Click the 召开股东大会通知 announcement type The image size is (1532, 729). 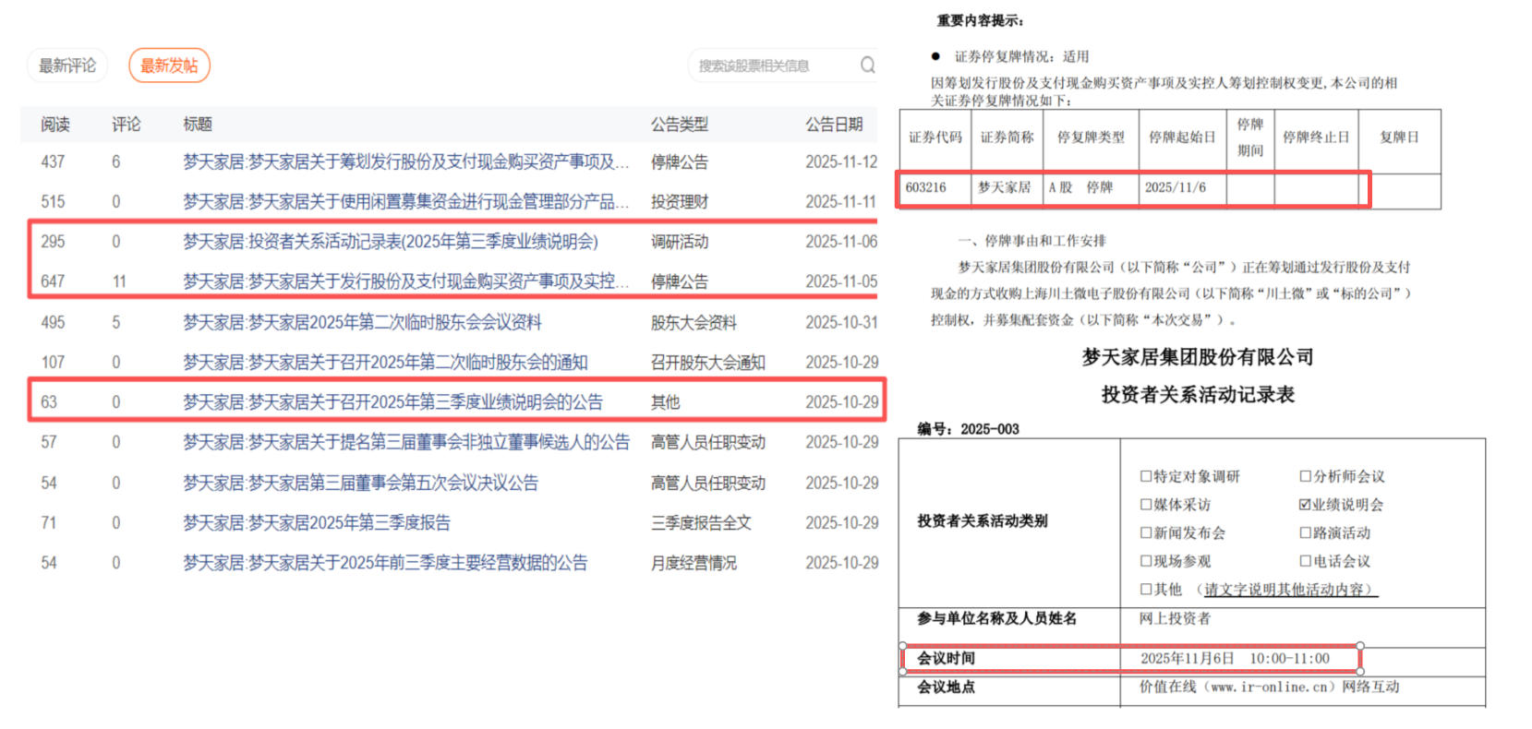[708, 362]
